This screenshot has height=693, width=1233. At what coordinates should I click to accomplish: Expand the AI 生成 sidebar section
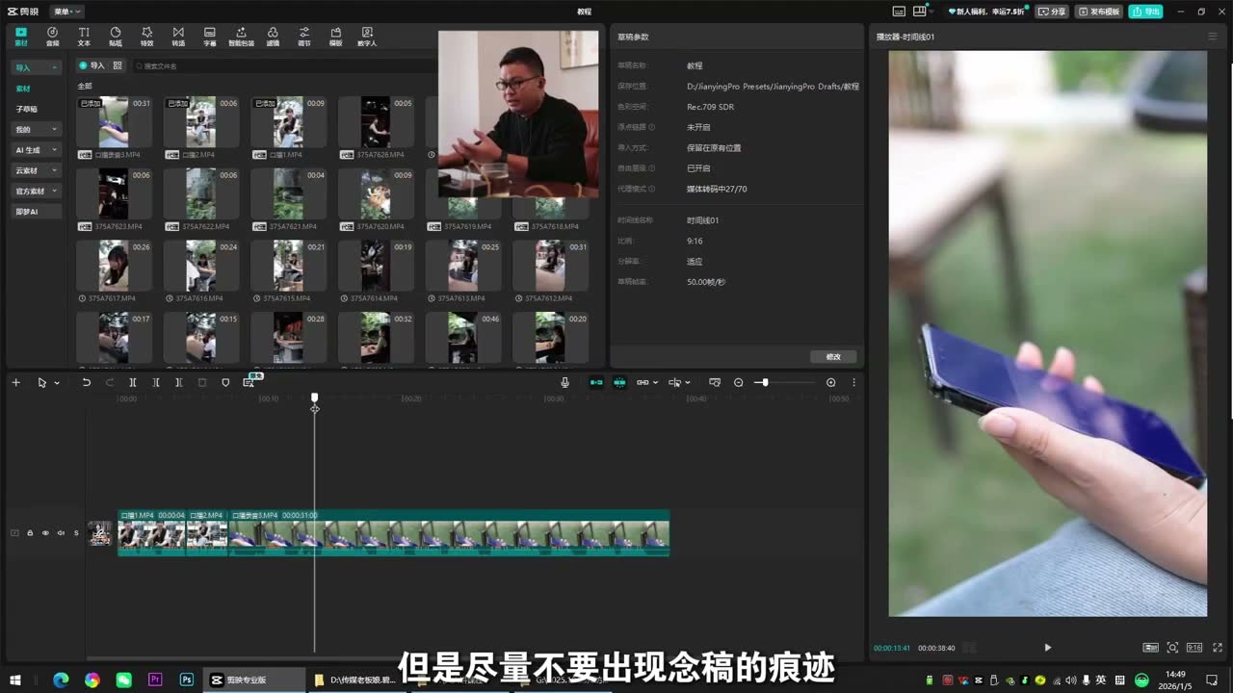coord(36,150)
